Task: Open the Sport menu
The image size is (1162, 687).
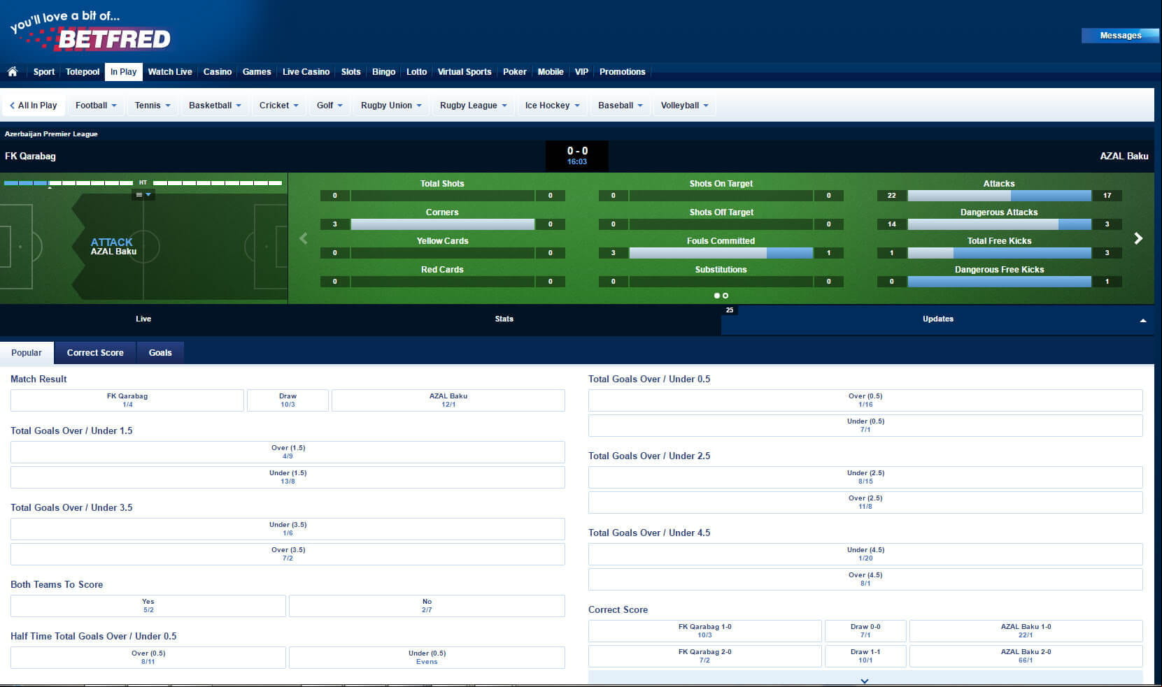Action: [44, 72]
